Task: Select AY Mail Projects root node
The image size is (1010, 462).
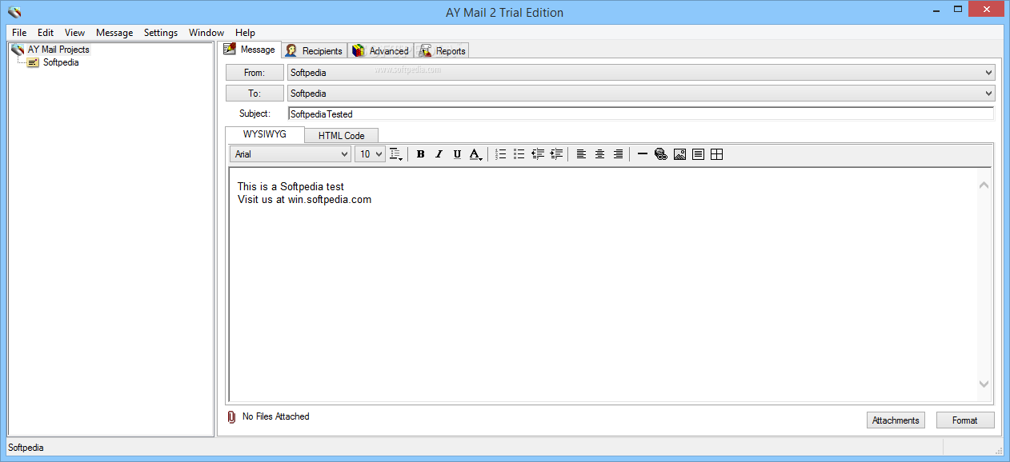Action: point(58,50)
